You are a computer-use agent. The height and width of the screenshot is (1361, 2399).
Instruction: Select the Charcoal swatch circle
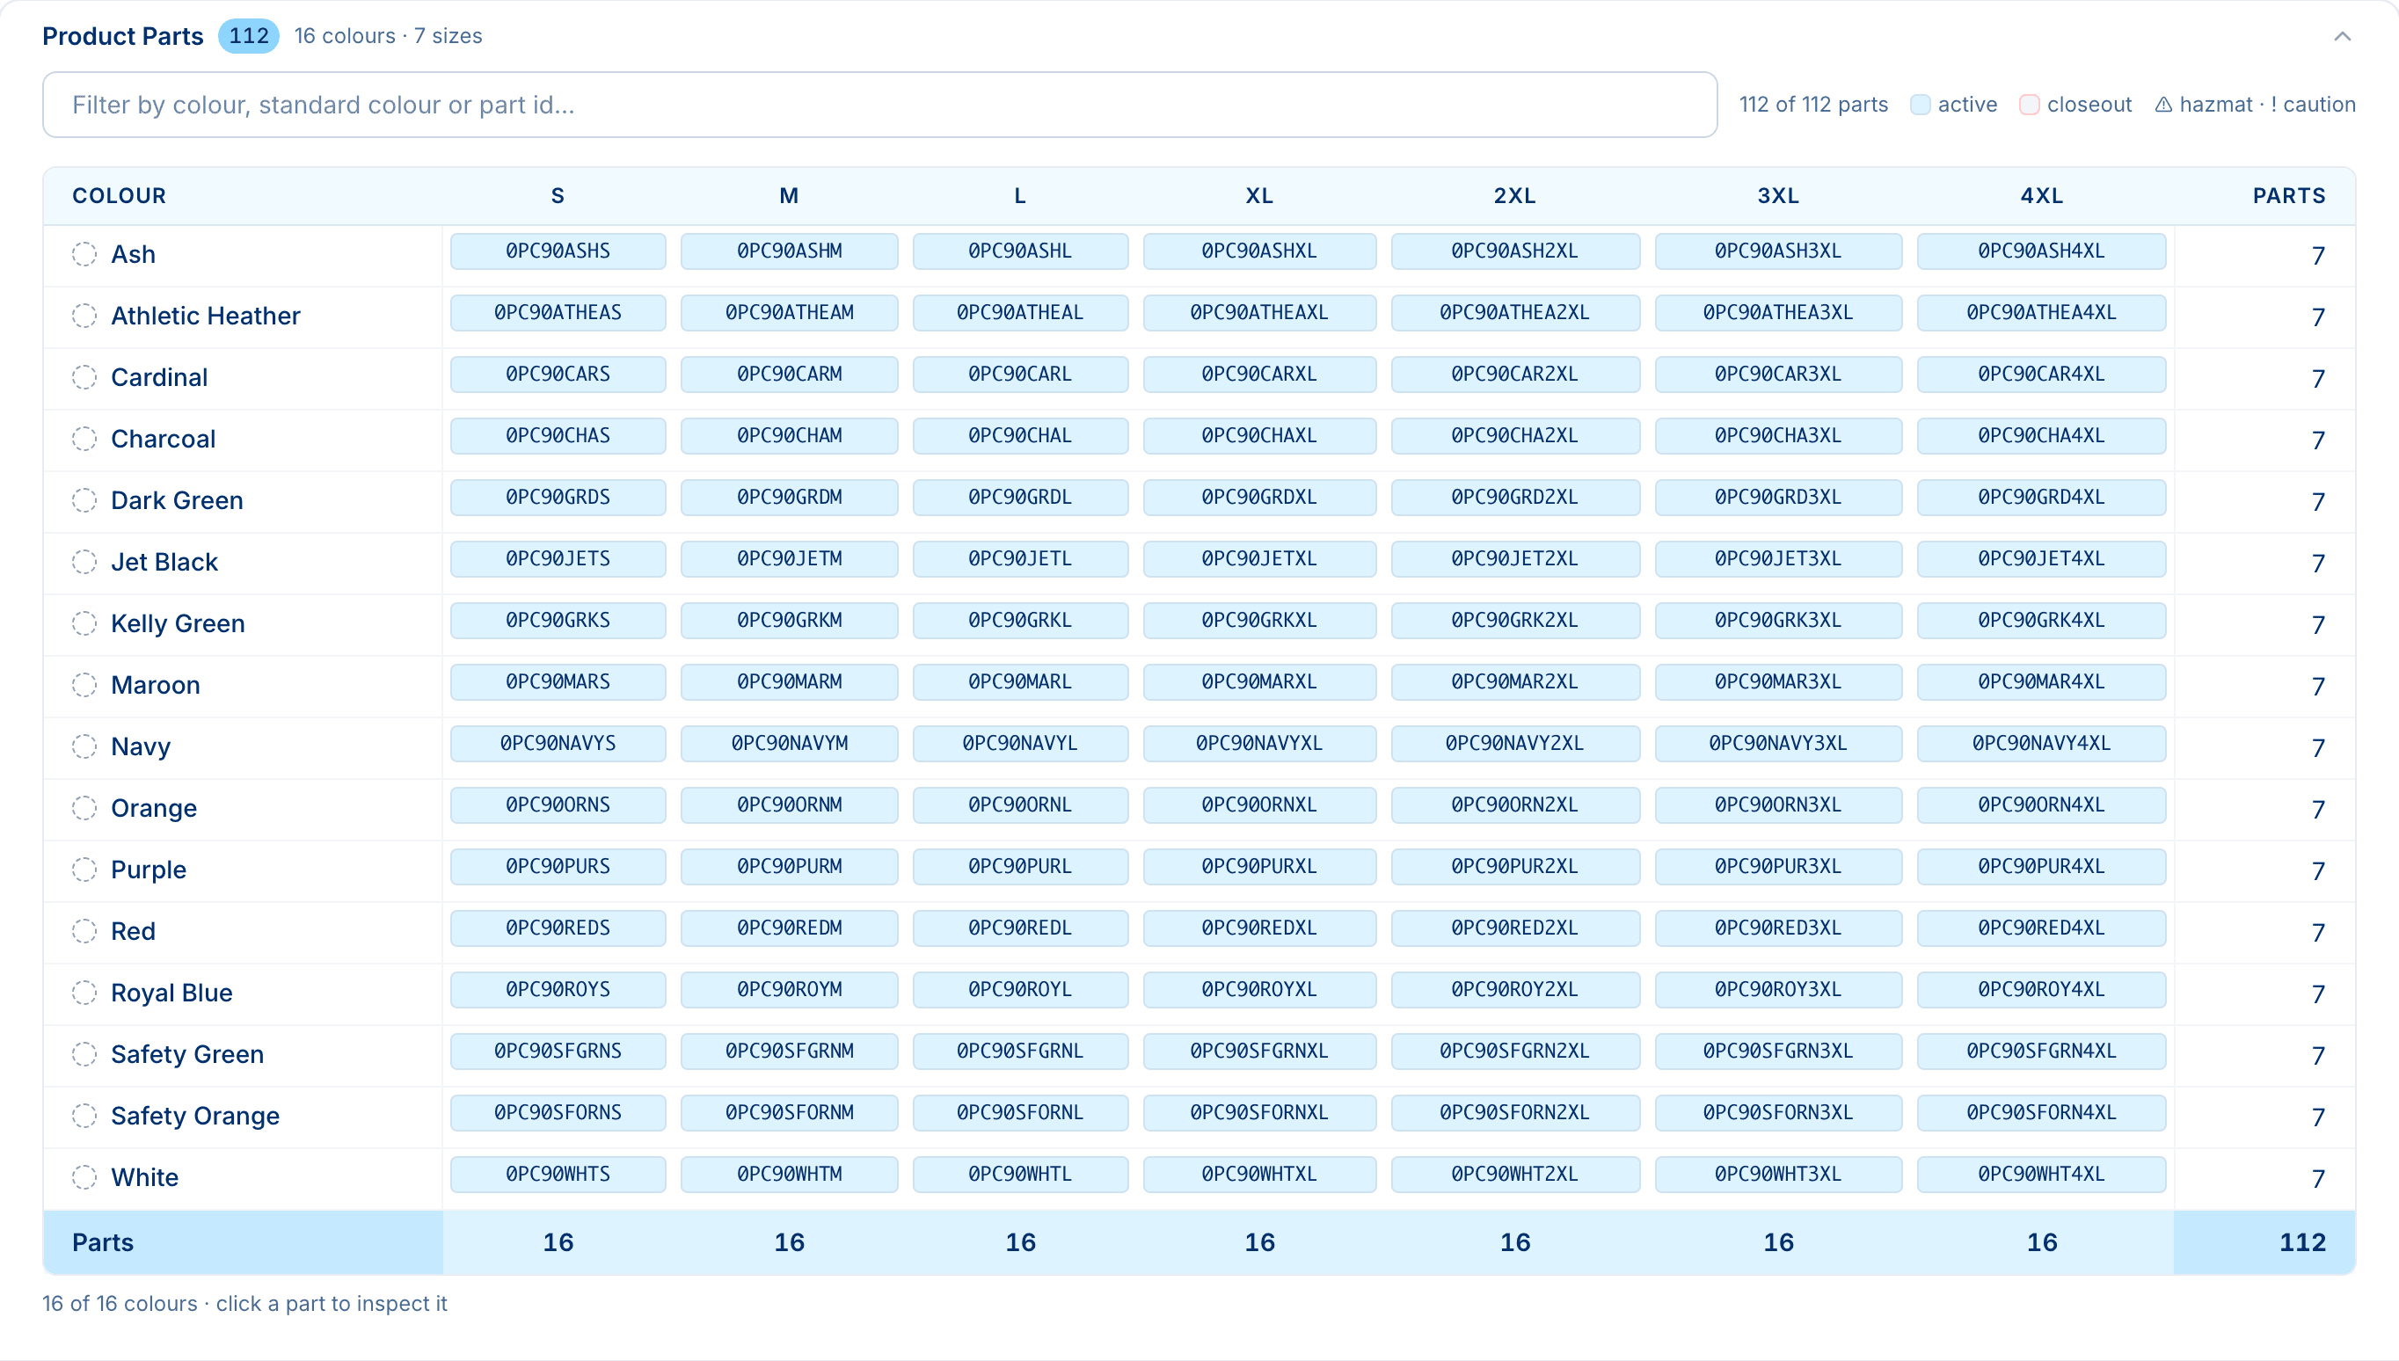84,440
